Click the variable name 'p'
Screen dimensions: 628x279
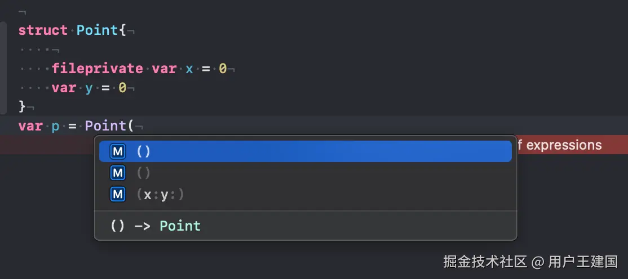click(55, 125)
